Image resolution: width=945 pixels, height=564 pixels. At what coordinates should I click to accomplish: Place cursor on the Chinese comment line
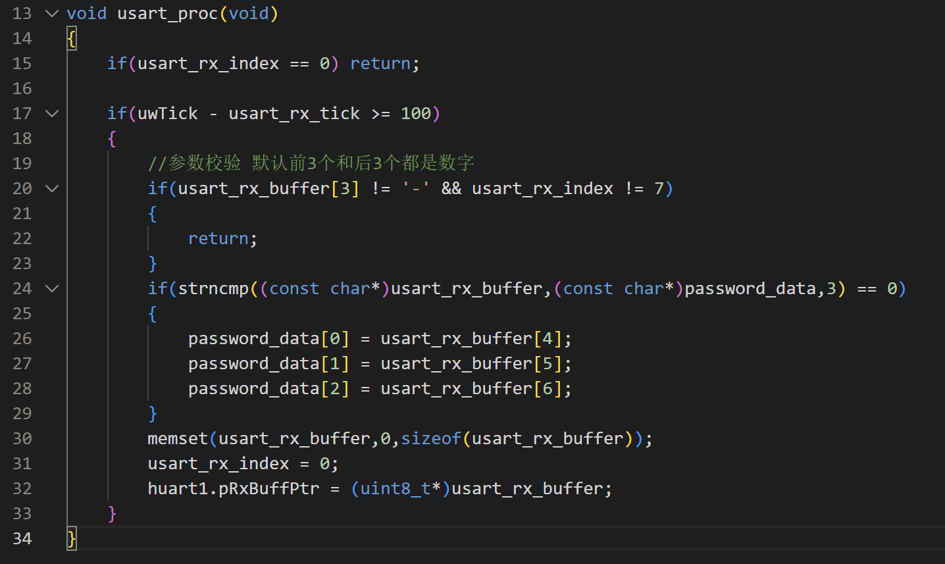[311, 163]
